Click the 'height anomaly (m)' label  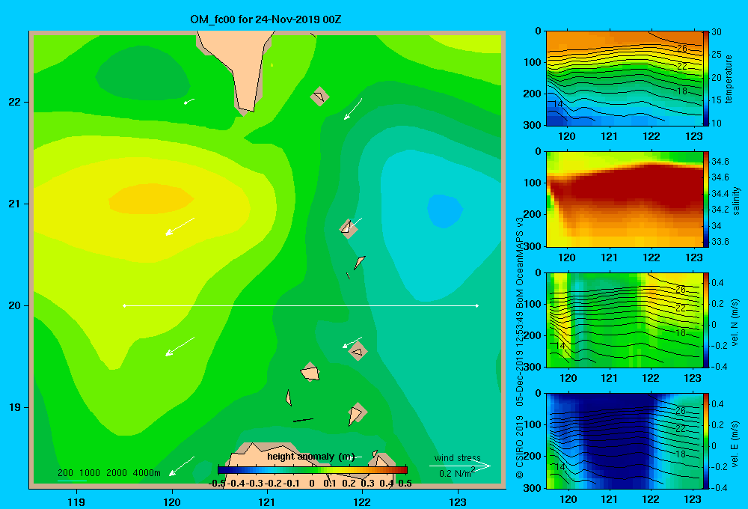[x=311, y=457]
